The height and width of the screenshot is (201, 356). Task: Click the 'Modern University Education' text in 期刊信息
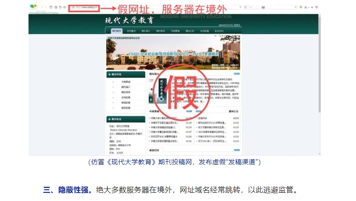(124, 130)
